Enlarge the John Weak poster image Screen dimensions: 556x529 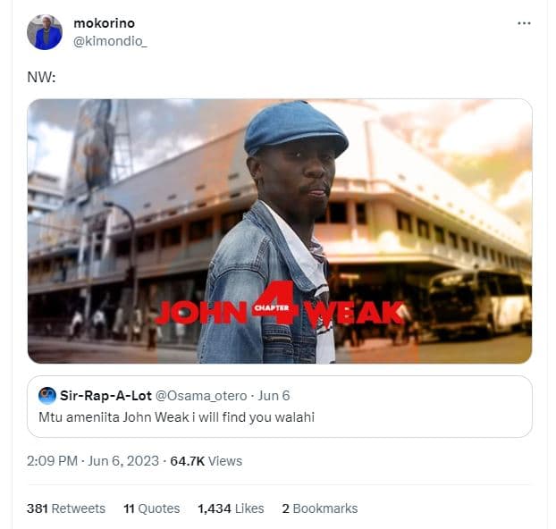click(x=280, y=231)
